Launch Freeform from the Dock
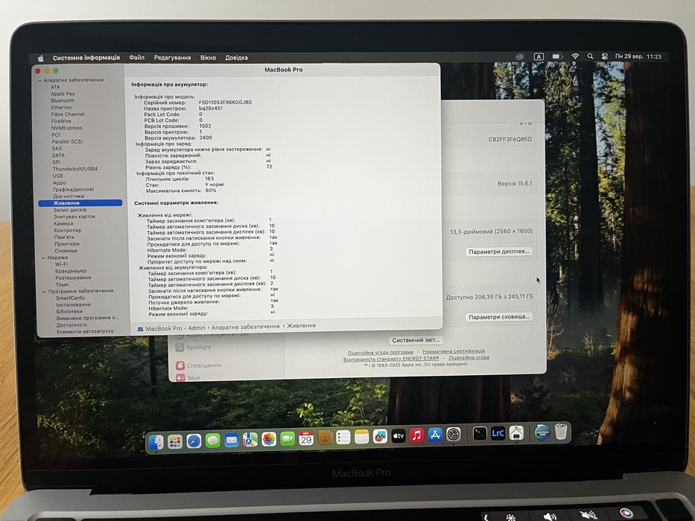 [380, 436]
